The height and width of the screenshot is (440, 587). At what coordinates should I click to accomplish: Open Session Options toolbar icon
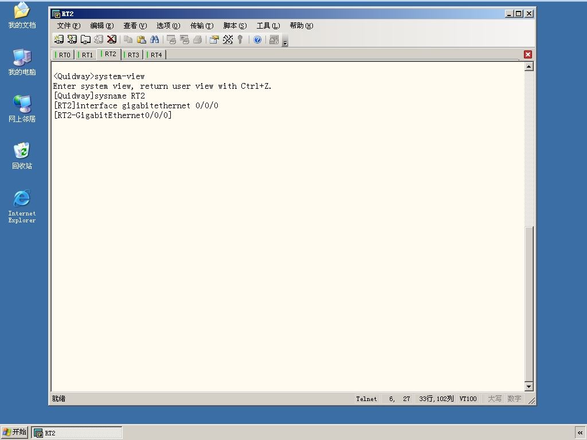(x=214, y=40)
